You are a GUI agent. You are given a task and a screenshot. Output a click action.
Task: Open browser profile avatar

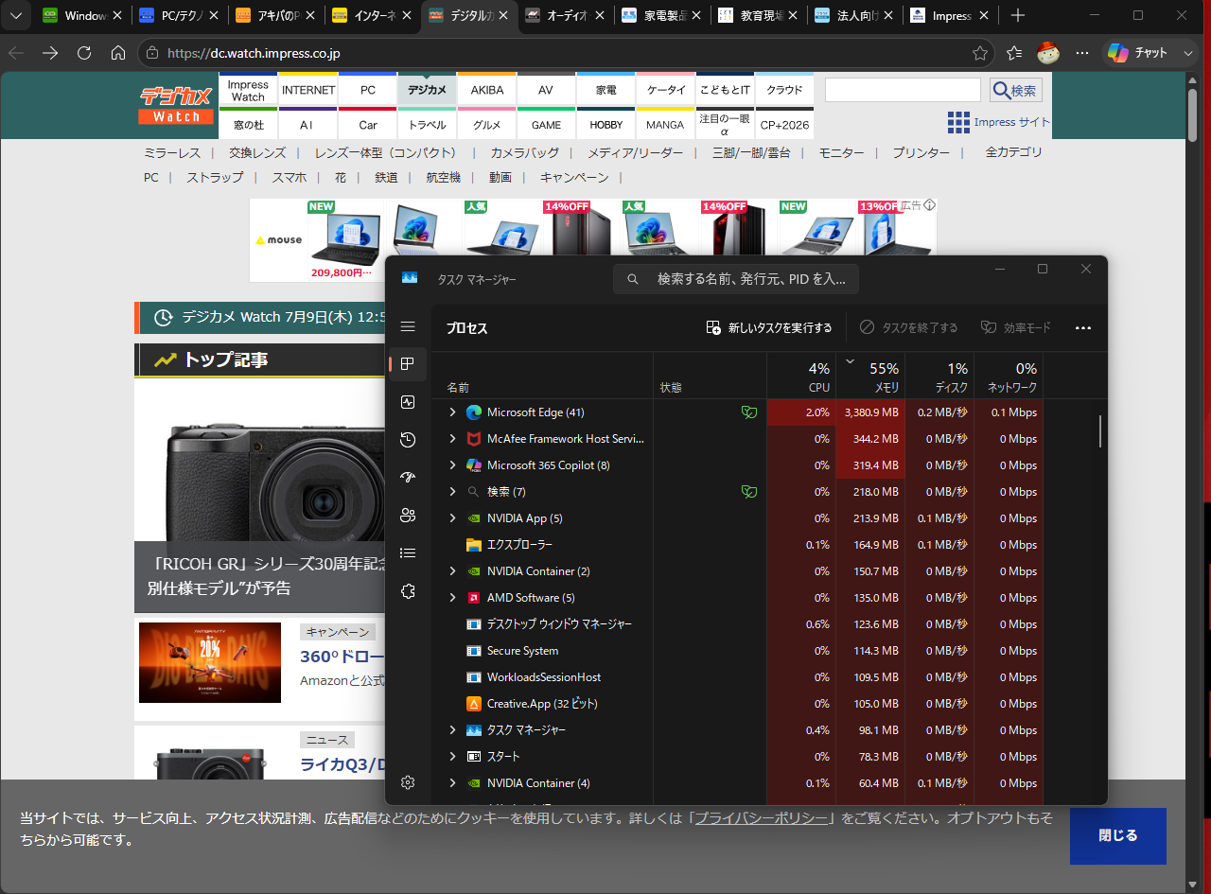click(x=1047, y=53)
